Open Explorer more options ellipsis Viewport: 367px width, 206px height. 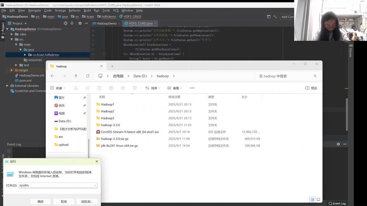pos(192,88)
